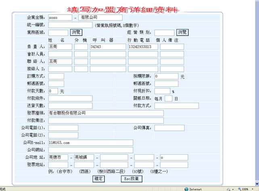The image size is (259, 191).
Task: Click the 付現折扣 percent field
Action: [x=162, y=91]
